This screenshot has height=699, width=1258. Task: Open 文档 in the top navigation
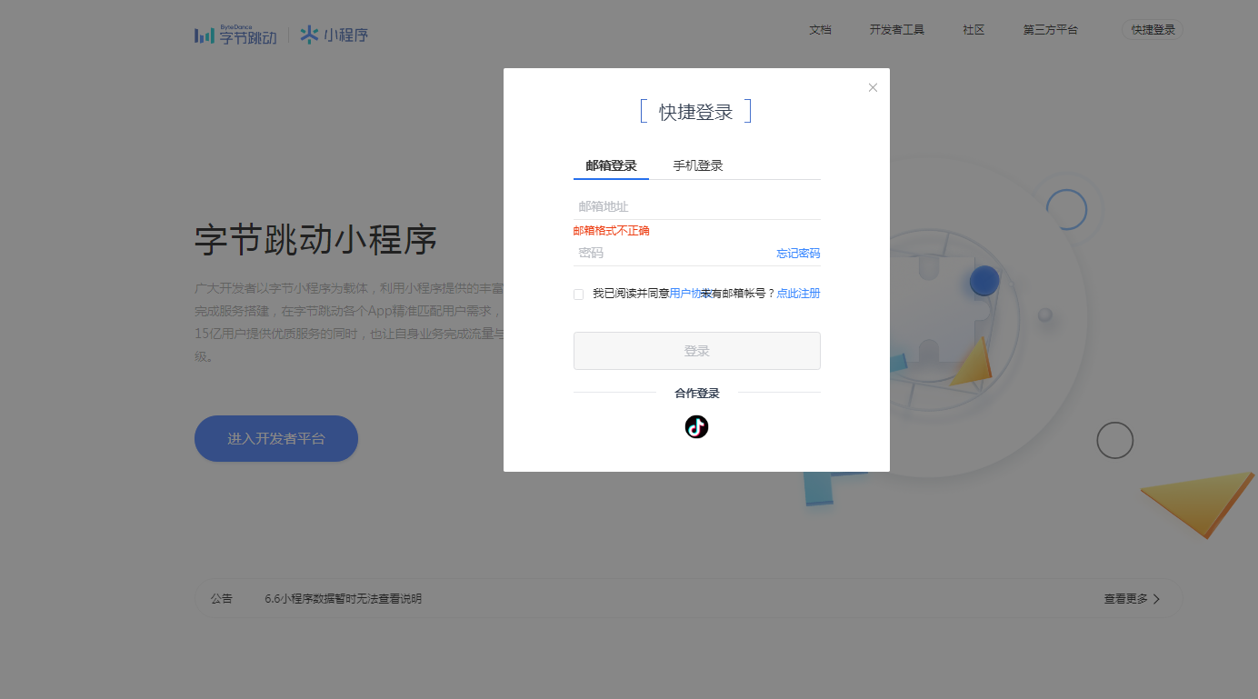tap(820, 30)
